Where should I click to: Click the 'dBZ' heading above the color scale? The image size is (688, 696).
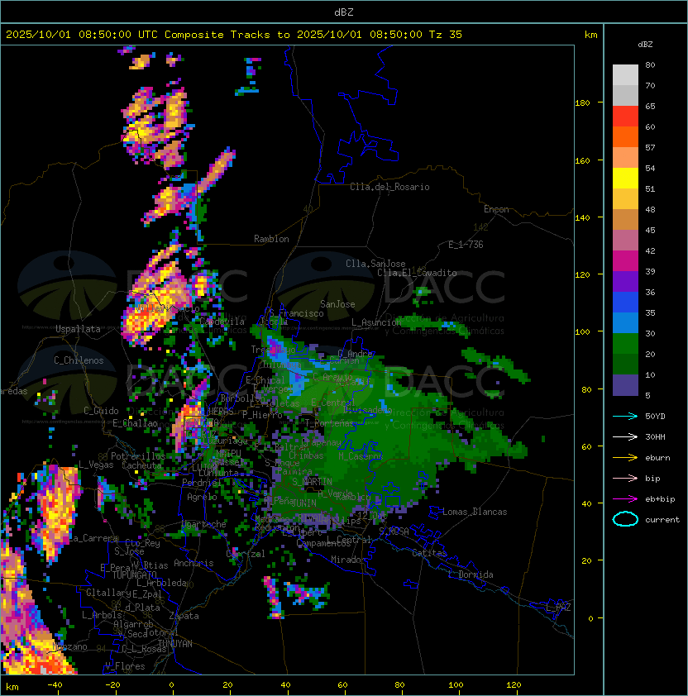[645, 45]
